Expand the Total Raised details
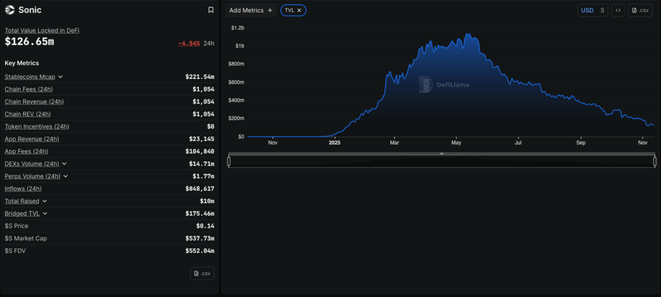Viewport: 661px width, 297px height. (x=45, y=202)
